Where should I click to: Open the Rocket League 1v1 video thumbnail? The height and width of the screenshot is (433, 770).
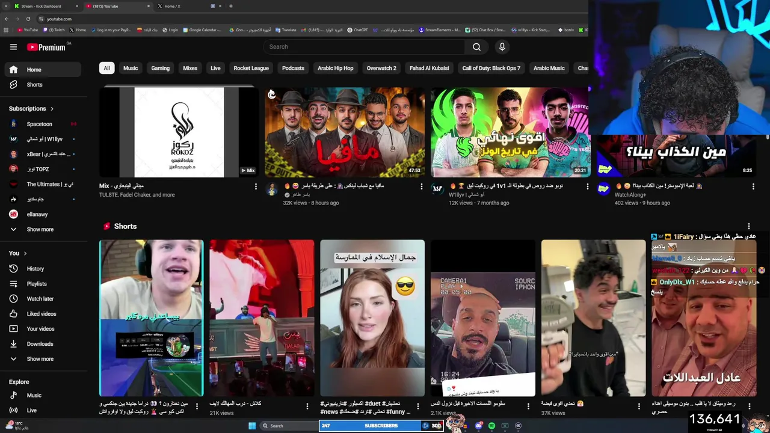coord(510,132)
